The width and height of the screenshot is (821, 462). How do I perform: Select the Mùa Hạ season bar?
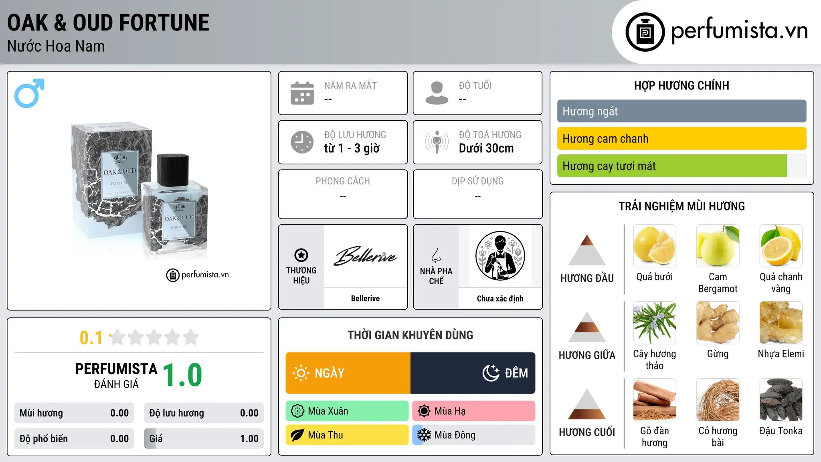[x=474, y=411]
